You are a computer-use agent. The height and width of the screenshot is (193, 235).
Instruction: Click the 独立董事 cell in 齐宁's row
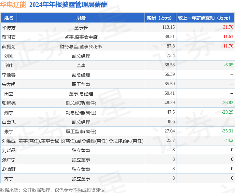(81, 179)
